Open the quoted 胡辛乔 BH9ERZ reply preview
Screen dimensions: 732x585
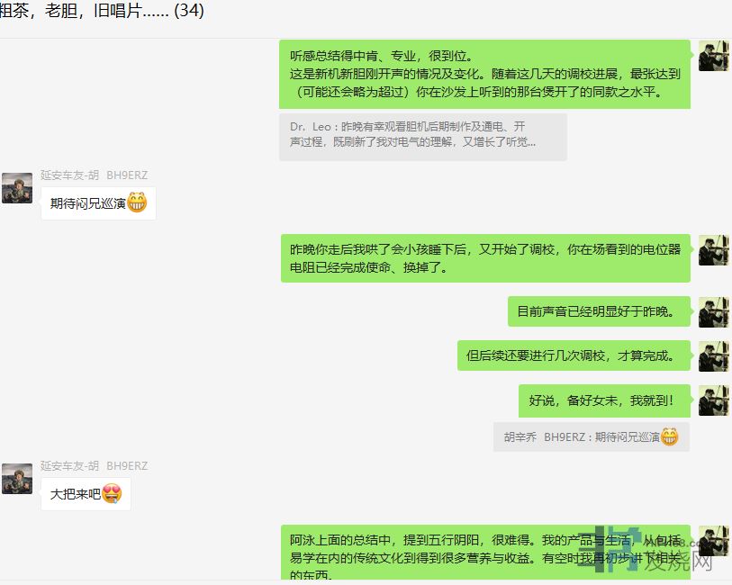(592, 437)
